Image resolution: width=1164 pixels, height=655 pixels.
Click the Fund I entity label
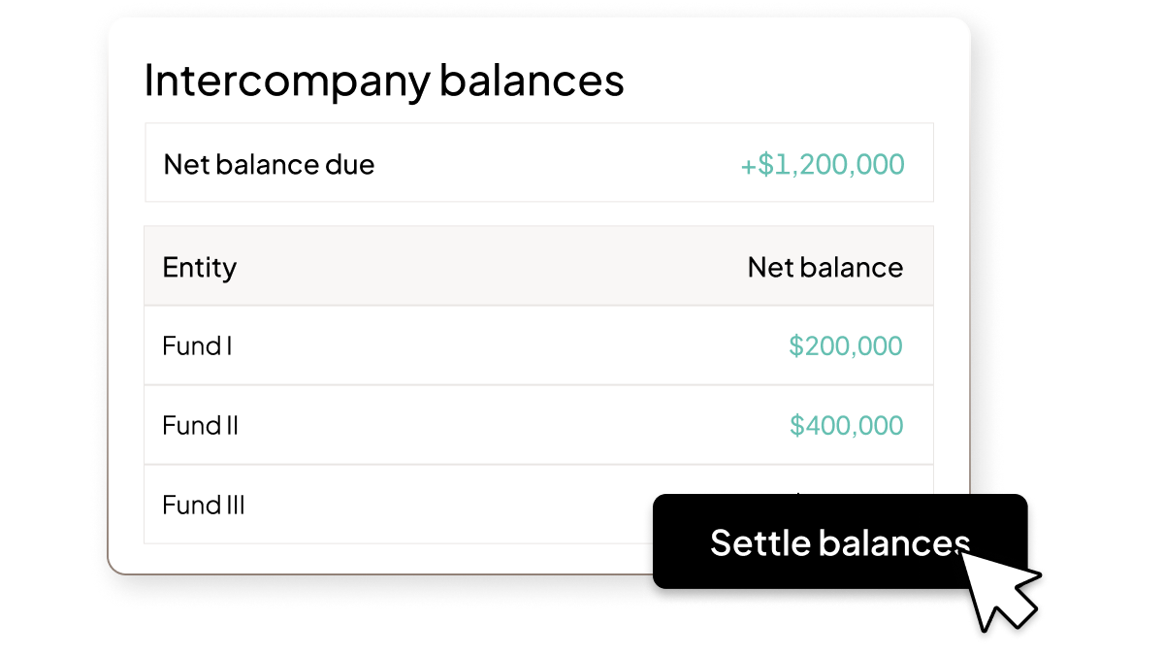click(x=197, y=345)
